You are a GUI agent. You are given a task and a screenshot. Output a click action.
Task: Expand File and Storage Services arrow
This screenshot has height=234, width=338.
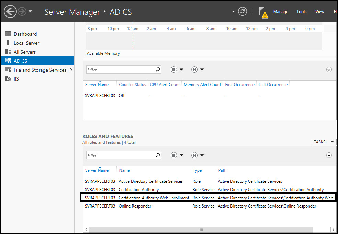tap(71, 70)
